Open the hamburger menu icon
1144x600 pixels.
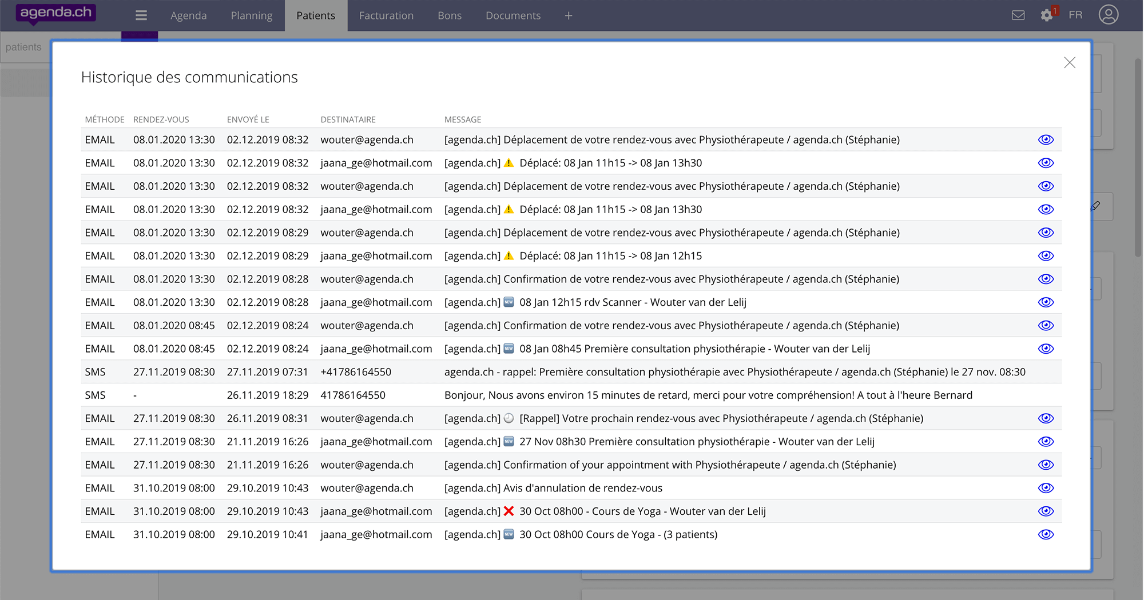[x=141, y=15]
